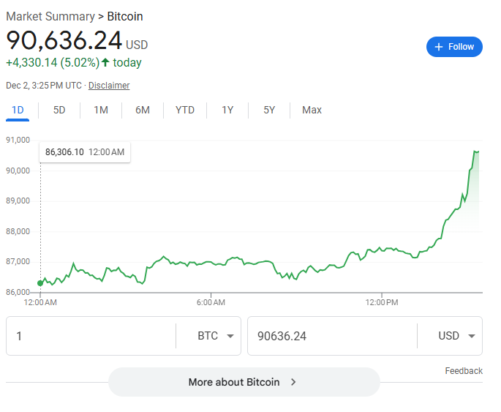Click the green starting dot on chart
Viewport: 501px width, 412px height.
coord(40,283)
